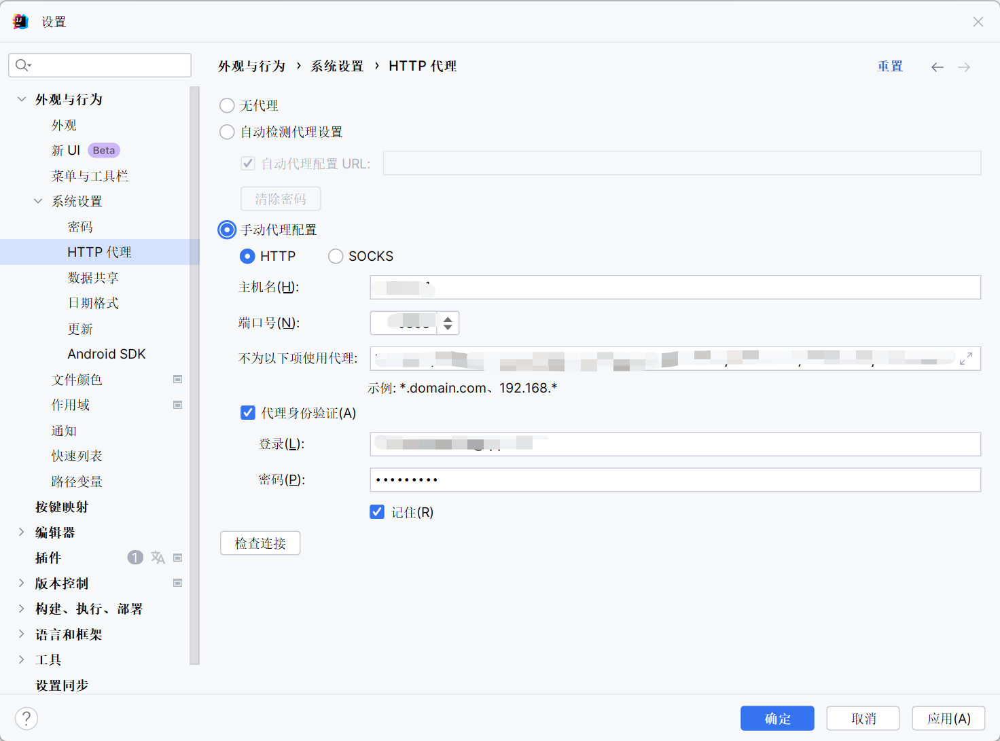Open the 更新 settings page
The height and width of the screenshot is (741, 1000).
click(80, 329)
